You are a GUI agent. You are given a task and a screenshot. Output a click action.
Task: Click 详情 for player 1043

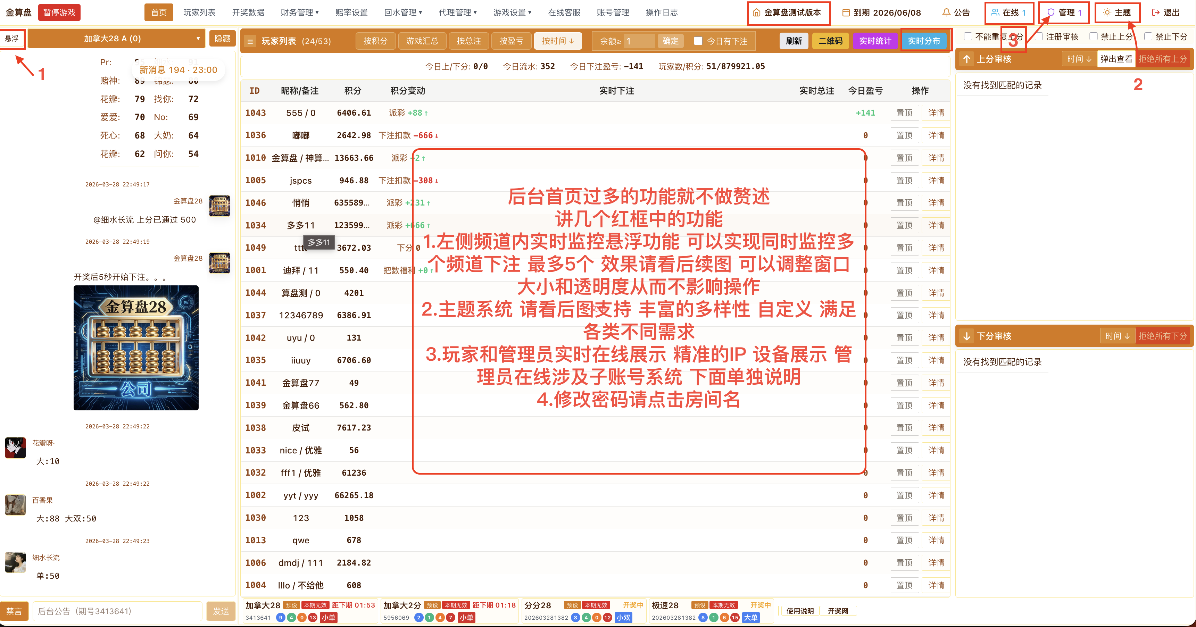[x=936, y=113]
